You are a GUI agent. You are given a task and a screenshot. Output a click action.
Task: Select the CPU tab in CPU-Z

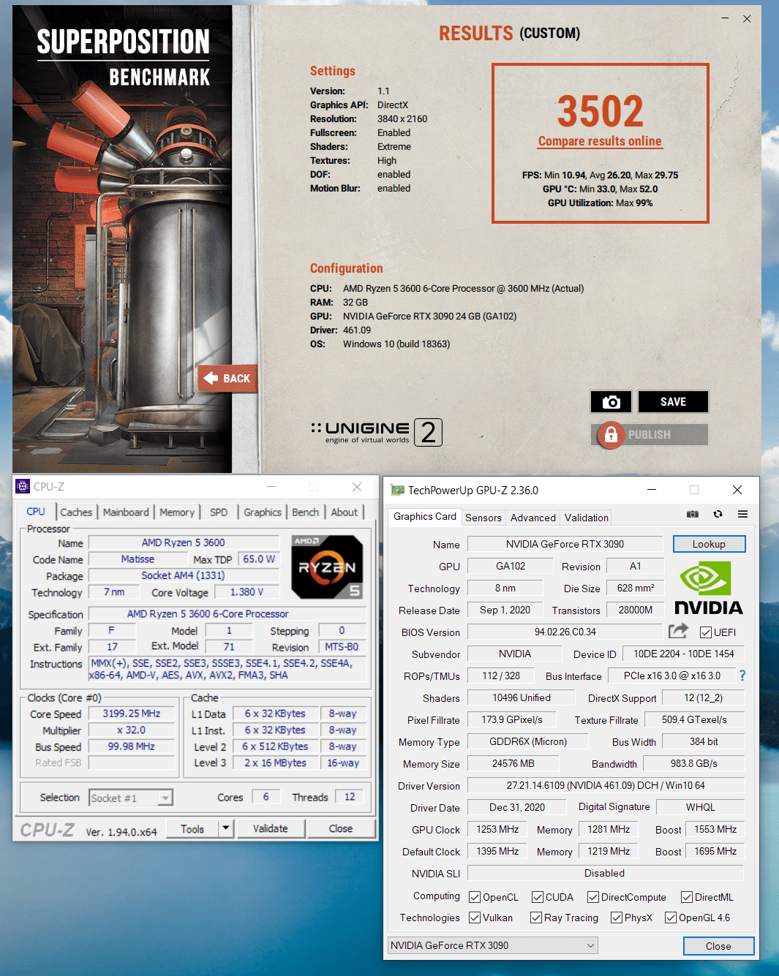36,512
